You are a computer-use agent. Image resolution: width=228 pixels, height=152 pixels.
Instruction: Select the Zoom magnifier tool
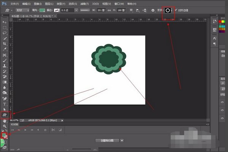point(5,126)
